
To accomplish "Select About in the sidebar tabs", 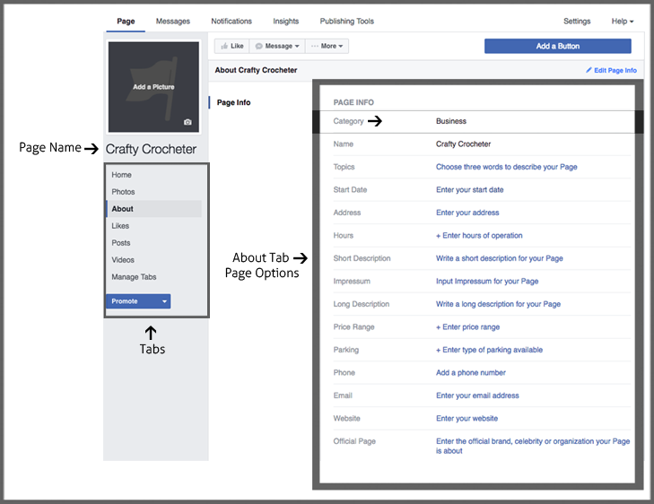I will (154, 209).
